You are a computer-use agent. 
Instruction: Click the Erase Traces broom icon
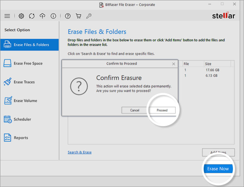(7, 82)
